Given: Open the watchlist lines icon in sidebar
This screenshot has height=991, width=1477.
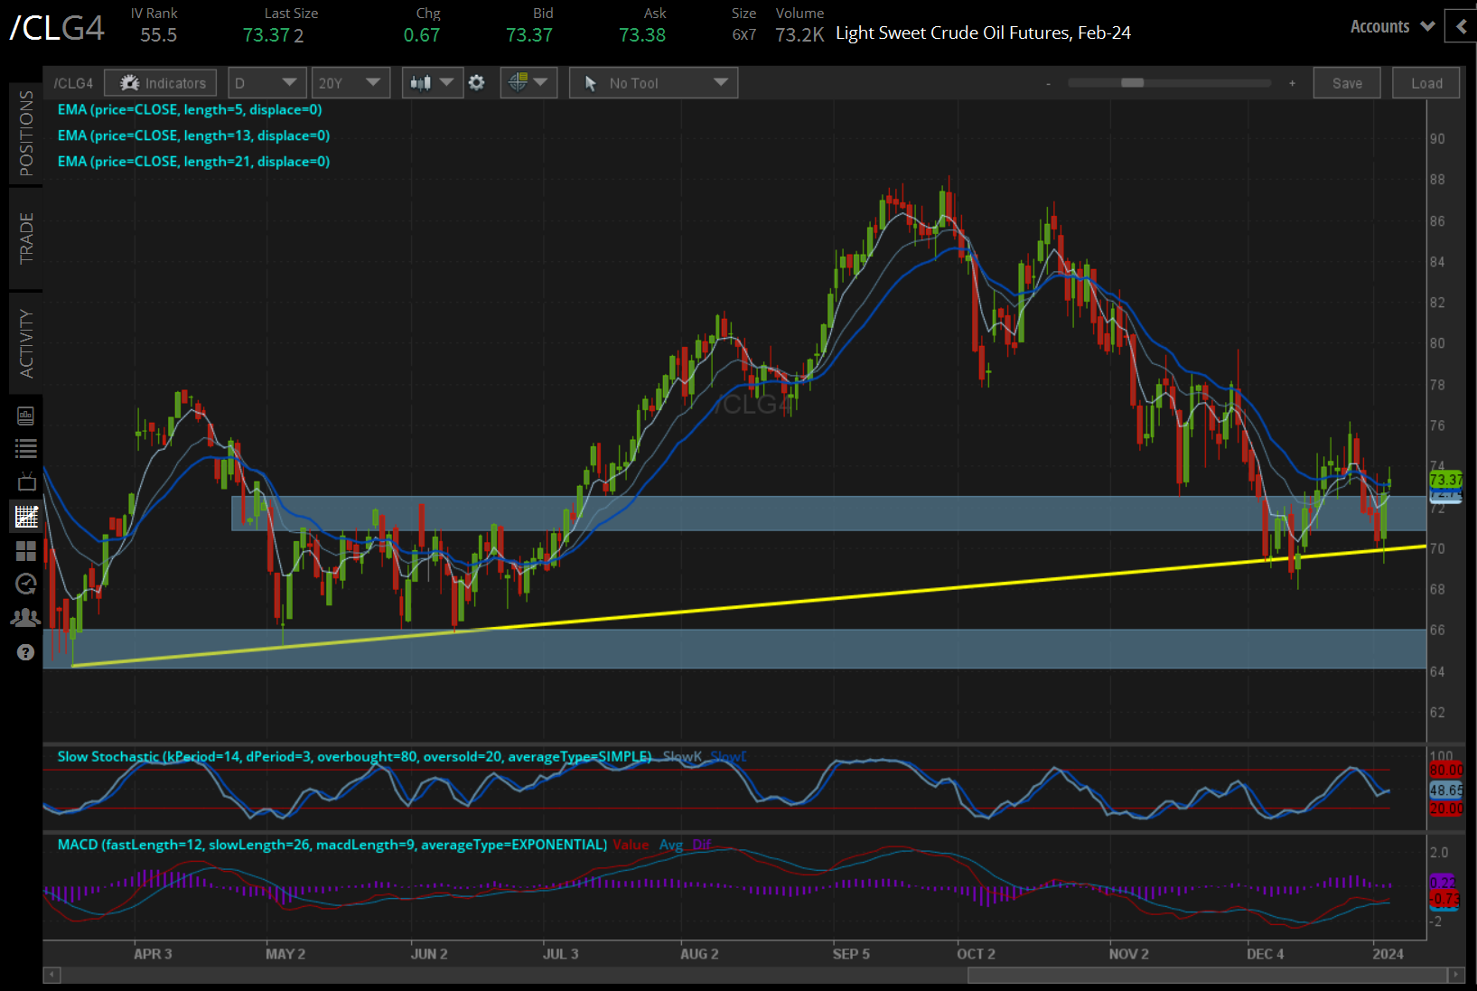Looking at the screenshot, I should (x=26, y=448).
